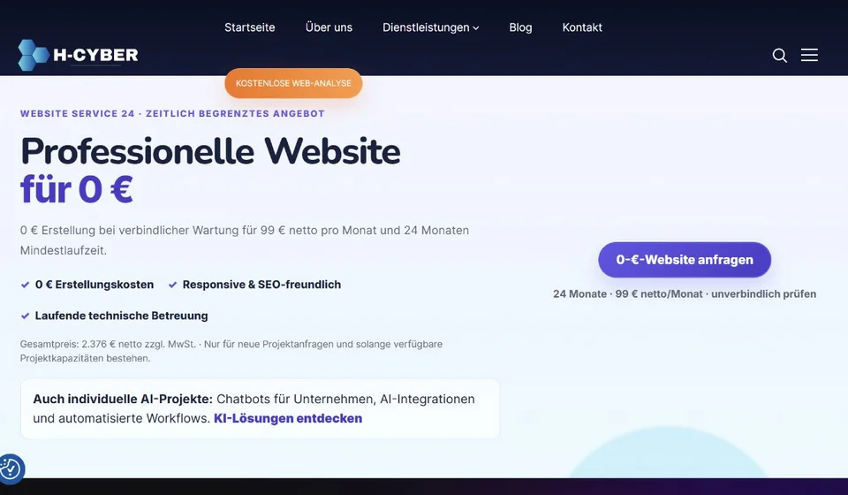Click the Kostenlose Web-Analyse button
848x495 pixels.
pyautogui.click(x=293, y=83)
